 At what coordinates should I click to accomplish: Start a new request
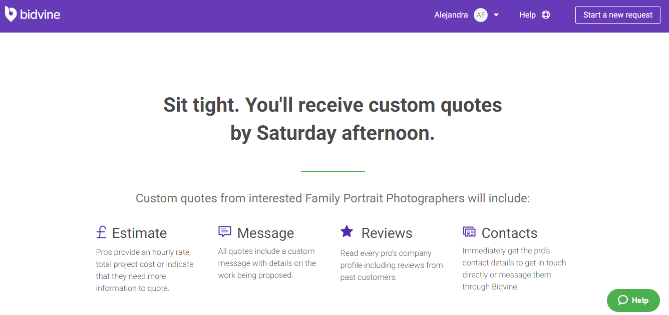(618, 15)
